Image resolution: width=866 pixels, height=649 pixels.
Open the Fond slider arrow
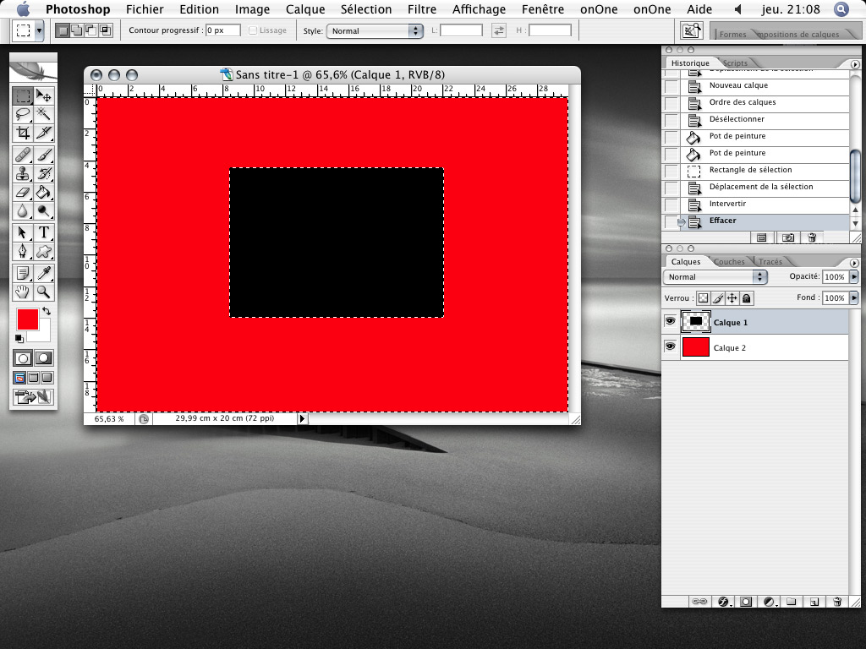tap(854, 297)
